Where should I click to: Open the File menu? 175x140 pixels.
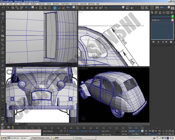pyautogui.click(x=2, y=4)
